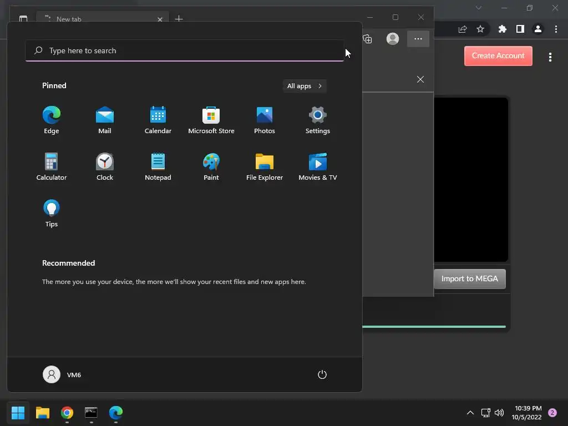
Task: Expand All apps list
Action: (305, 86)
